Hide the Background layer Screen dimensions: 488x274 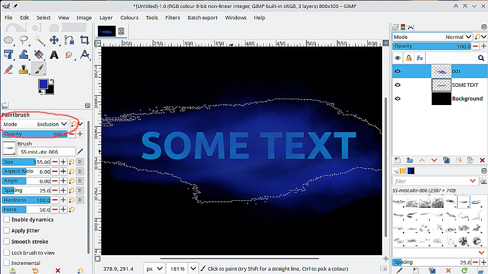[398, 99]
